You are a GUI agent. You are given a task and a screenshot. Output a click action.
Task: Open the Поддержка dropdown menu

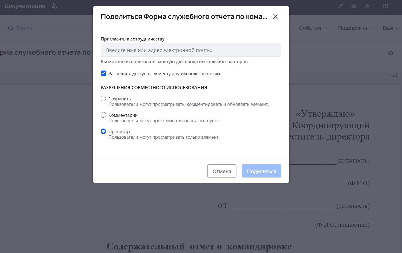click(355, 28)
